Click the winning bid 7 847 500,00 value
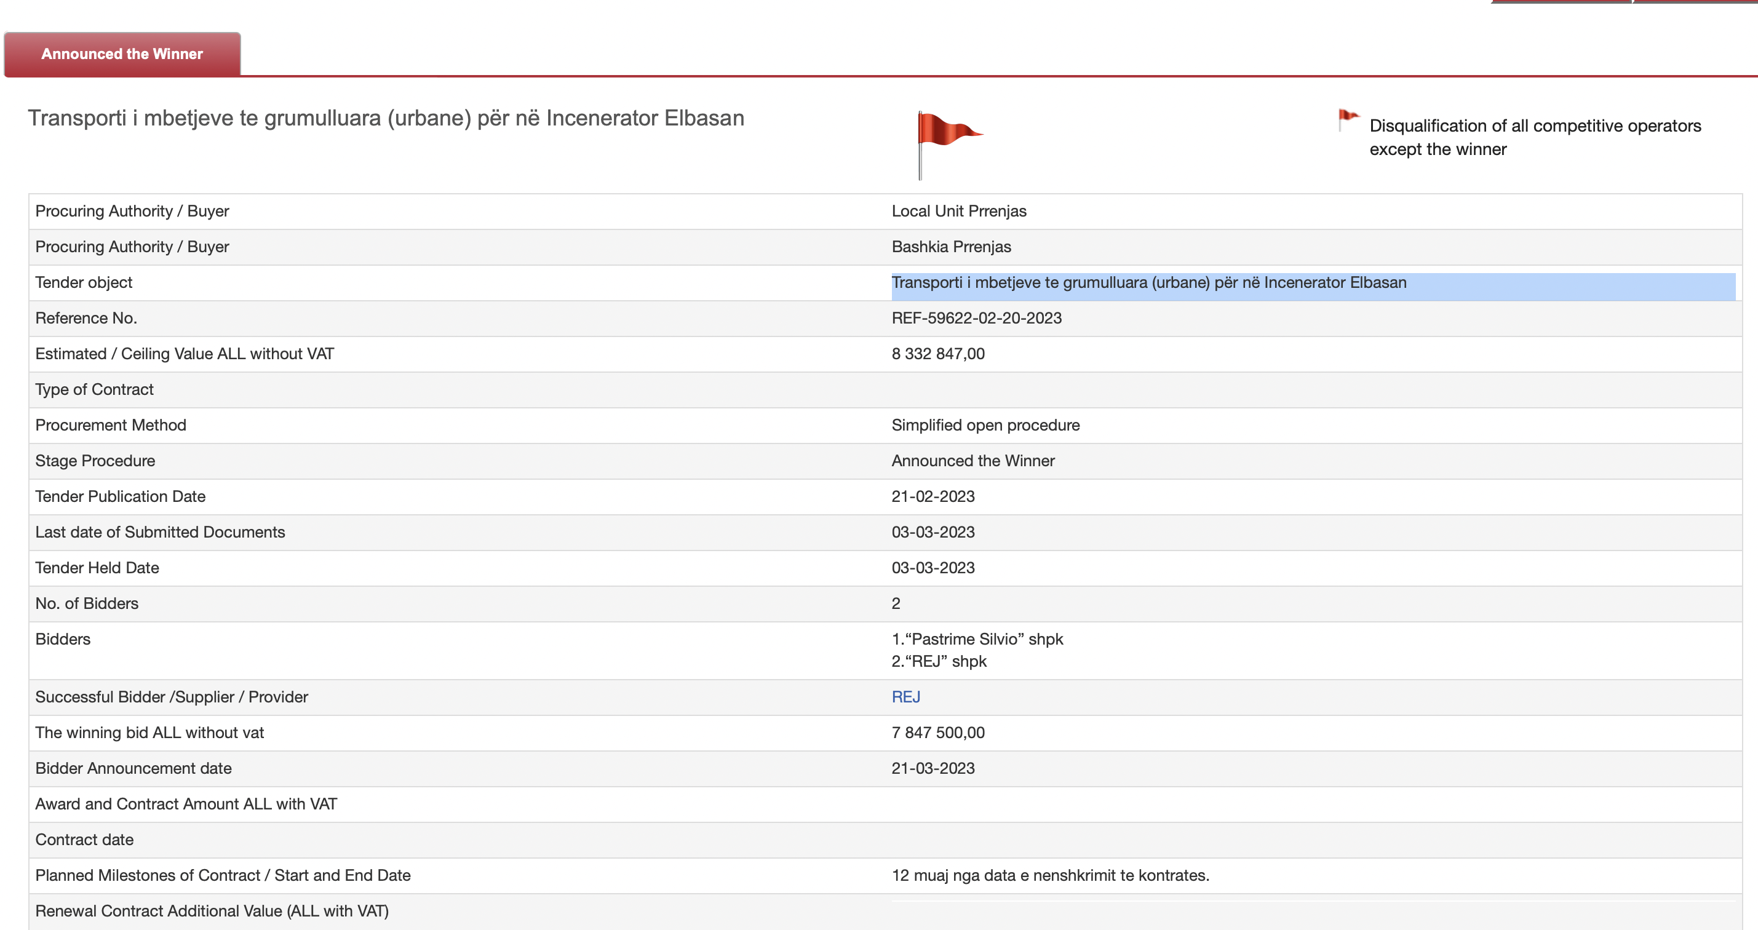The height and width of the screenshot is (930, 1758). [x=937, y=732]
